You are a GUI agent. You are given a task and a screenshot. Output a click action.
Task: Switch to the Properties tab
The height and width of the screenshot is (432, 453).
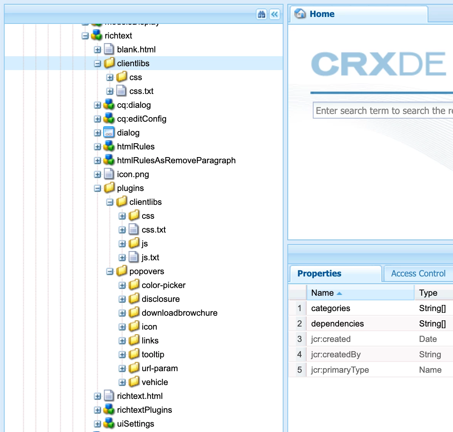click(x=336, y=273)
